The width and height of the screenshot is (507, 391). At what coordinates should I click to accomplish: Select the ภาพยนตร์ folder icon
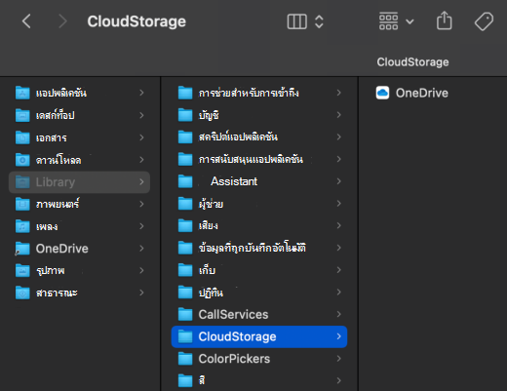click(x=22, y=204)
